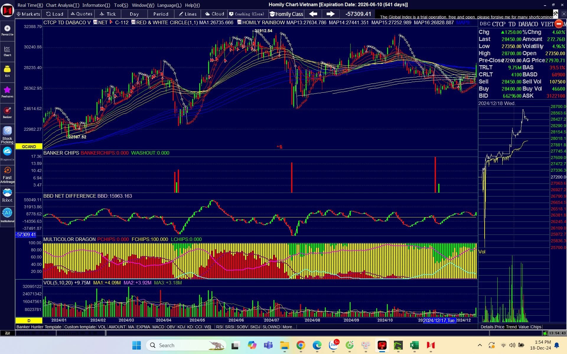Click the 2024/12/17,Tue date marker
Viewport: 567px width, 354px height.
tap(439, 320)
